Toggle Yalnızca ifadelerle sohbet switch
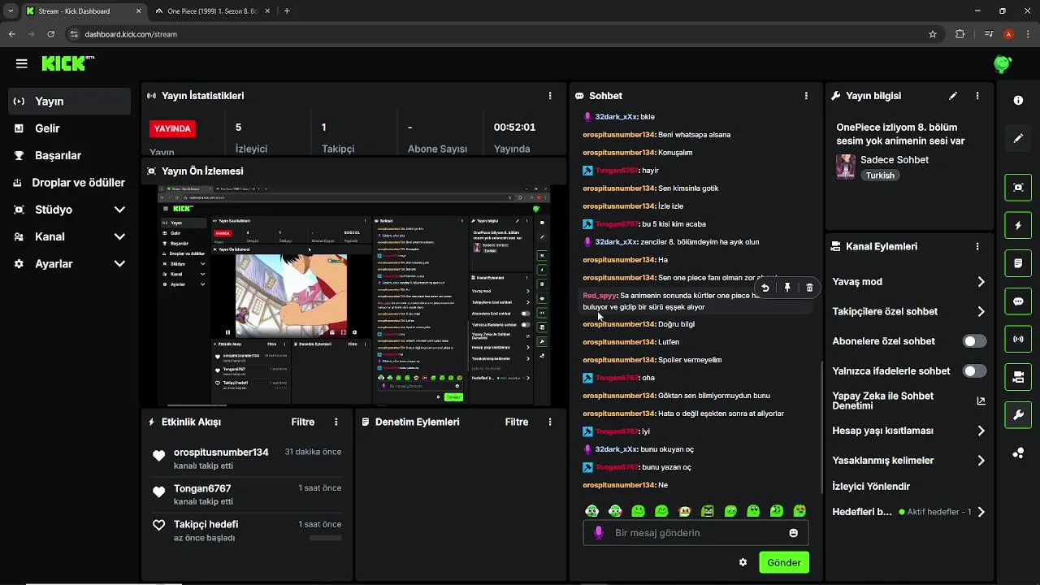1040x585 pixels. [x=974, y=371]
